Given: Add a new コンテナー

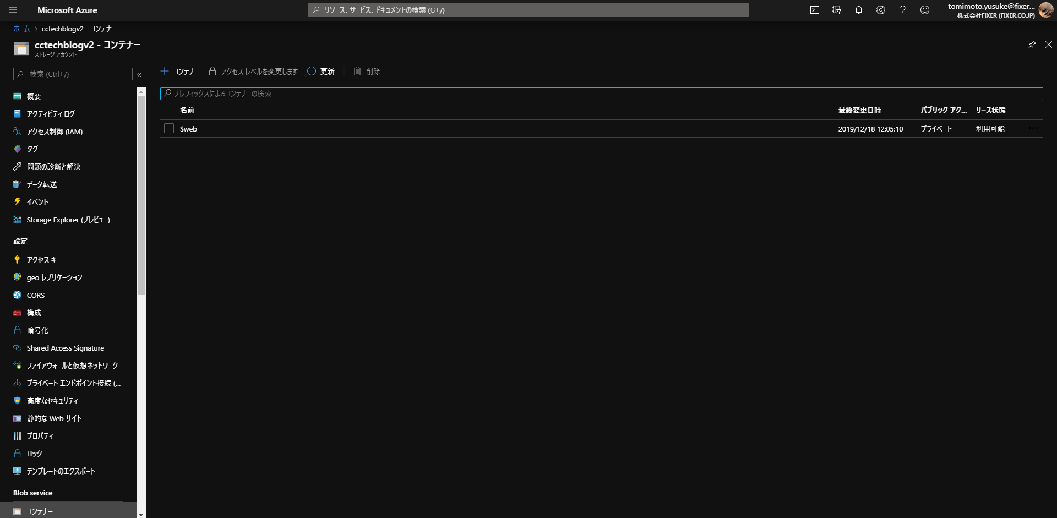Looking at the screenshot, I should (x=180, y=72).
